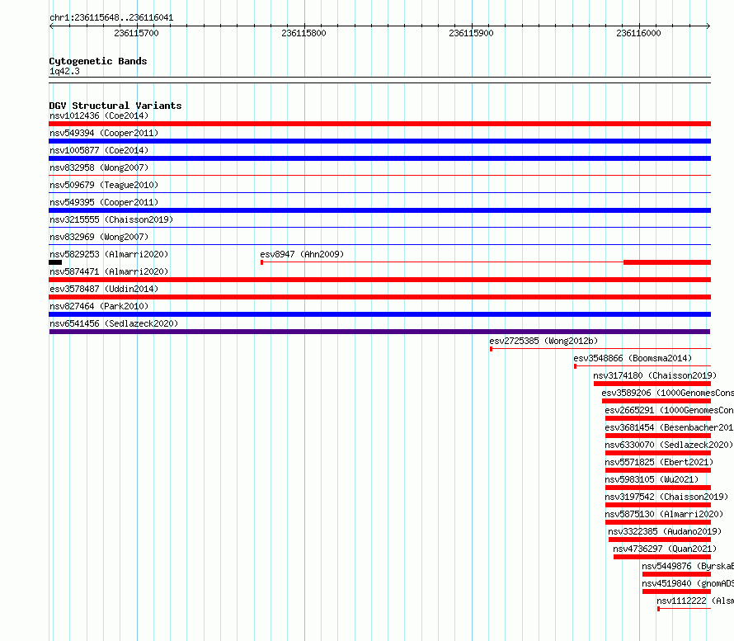Viewport: 734px width, 641px height.
Task: Open the nsv3197542 (Chaisson2019) label
Action: point(666,497)
